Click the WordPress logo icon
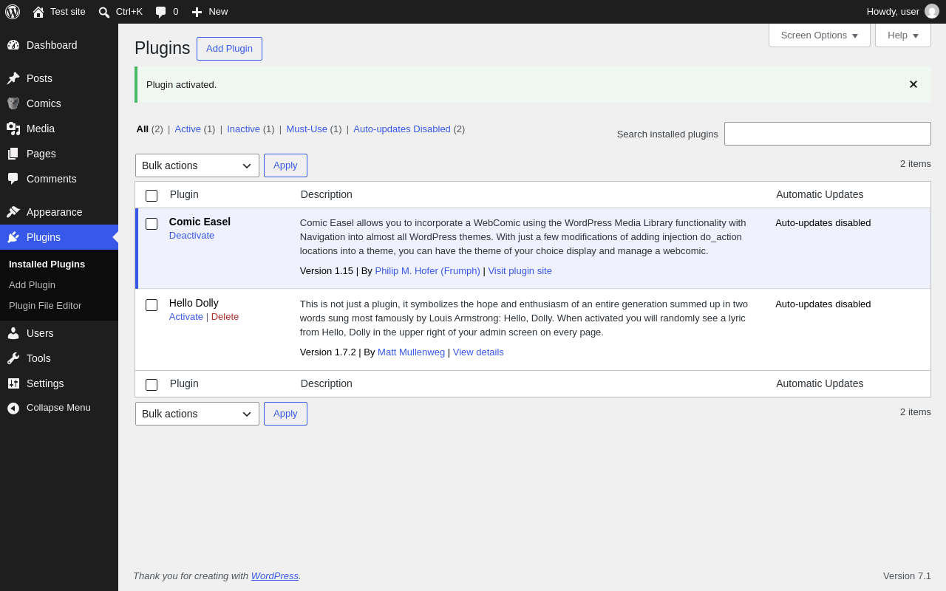 pos(13,12)
